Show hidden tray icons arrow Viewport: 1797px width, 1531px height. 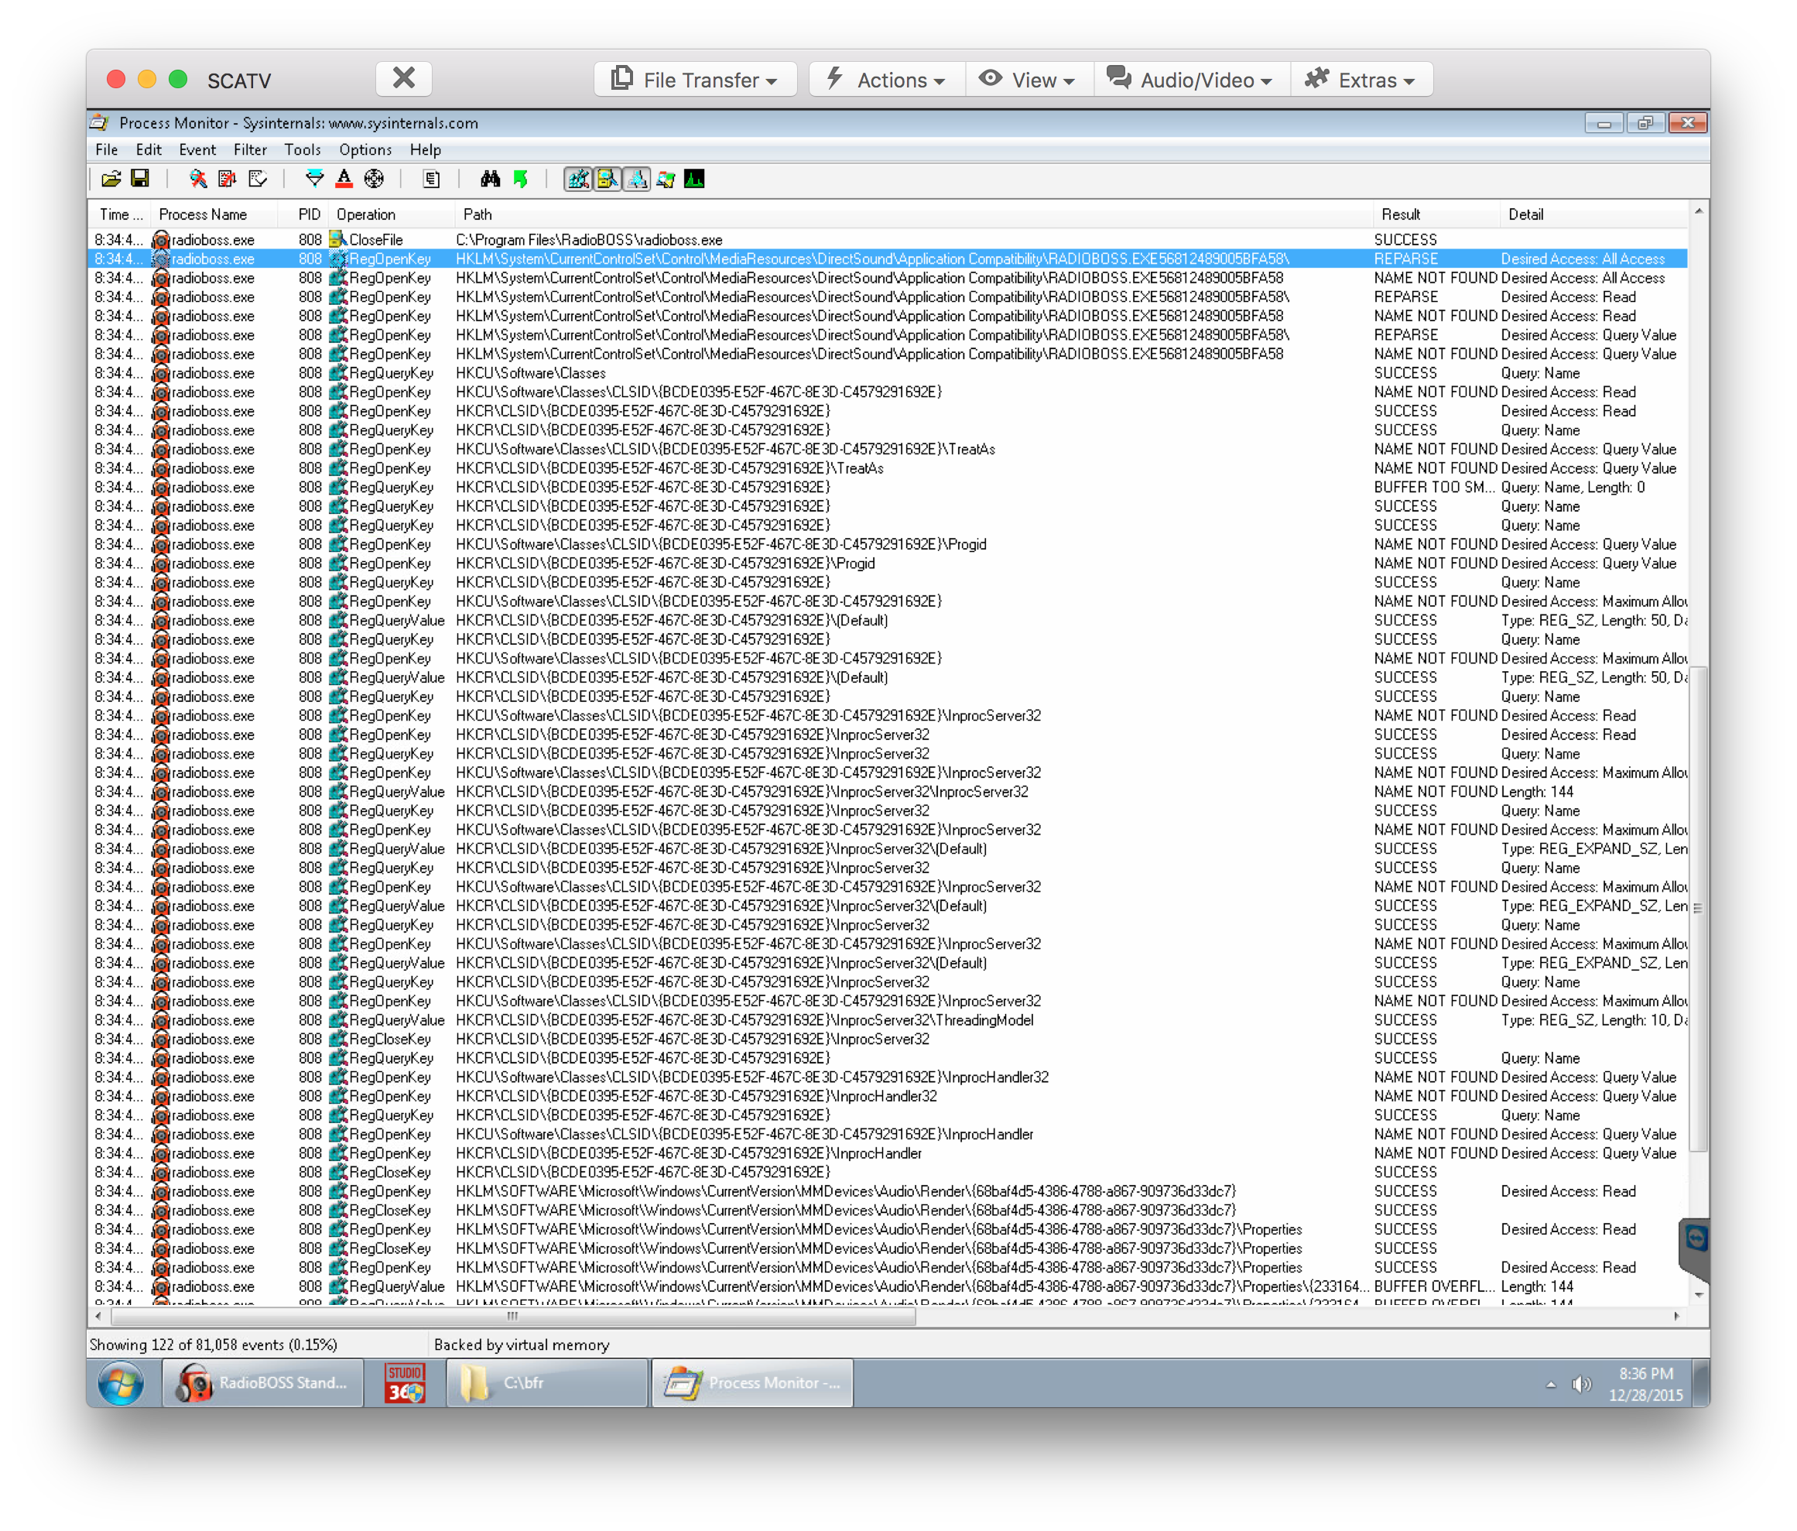click(x=1551, y=1385)
